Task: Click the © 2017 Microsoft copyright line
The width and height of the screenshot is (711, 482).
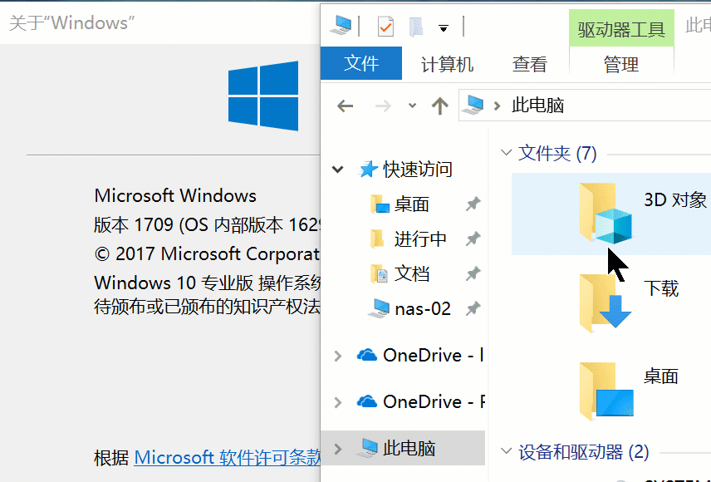Action: [x=207, y=253]
